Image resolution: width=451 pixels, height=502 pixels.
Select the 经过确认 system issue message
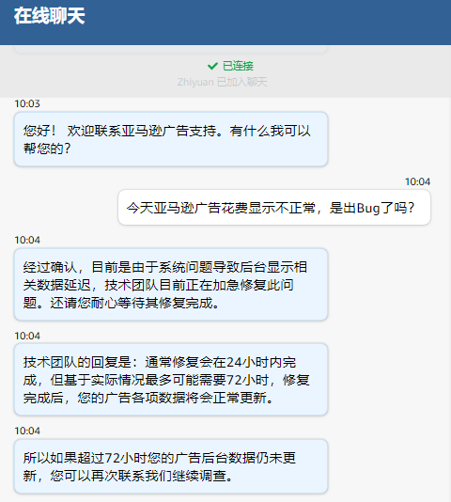pyautogui.click(x=171, y=284)
